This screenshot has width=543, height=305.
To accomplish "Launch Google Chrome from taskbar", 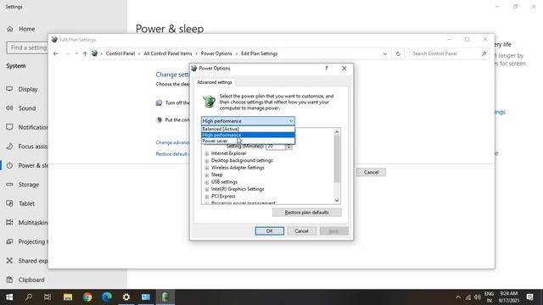I will click(x=87, y=297).
